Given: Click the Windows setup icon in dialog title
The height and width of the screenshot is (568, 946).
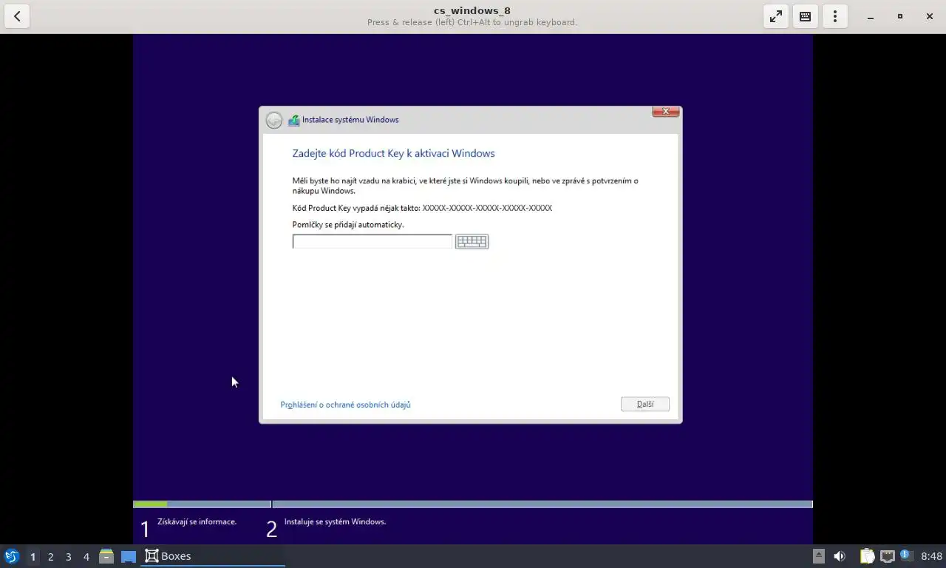Looking at the screenshot, I should pyautogui.click(x=293, y=120).
